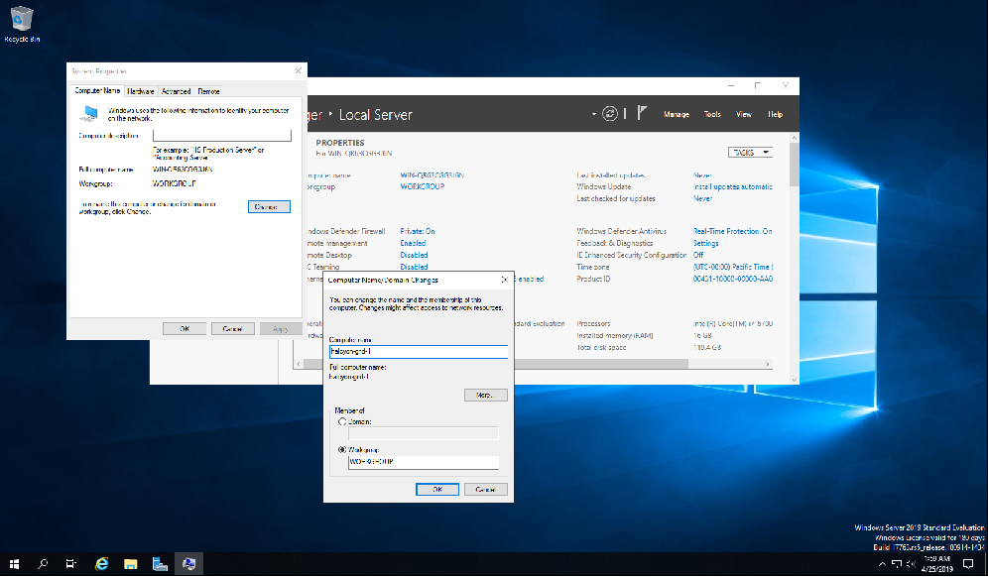988x577 pixels.
Task: Click the taskbar search magnifier
Action: [x=43, y=564]
